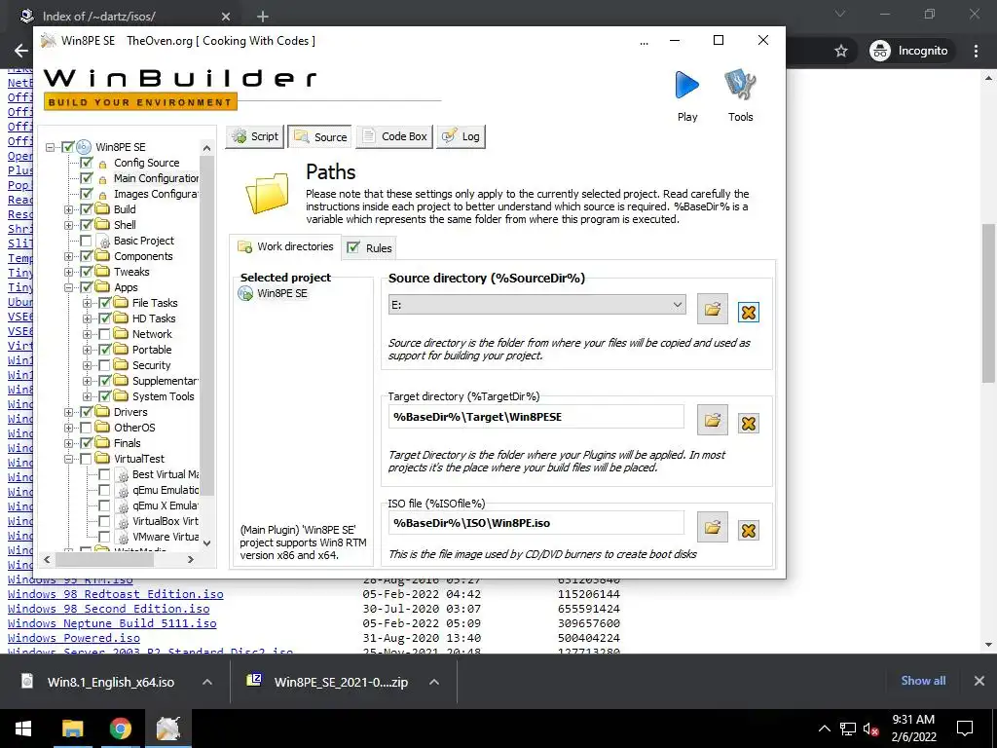Browse for the Source directory folder
Screen dimensions: 997x748
click(712, 309)
